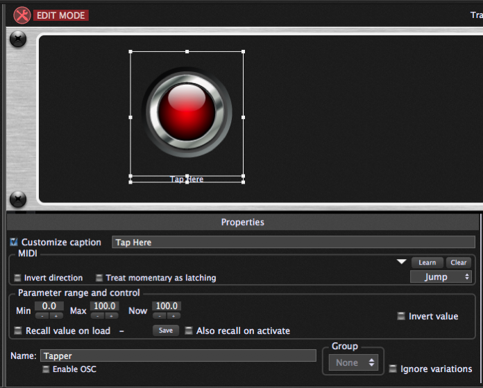The image size is (483, 388).
Task: Open the Group None dropdown
Action: 353,363
